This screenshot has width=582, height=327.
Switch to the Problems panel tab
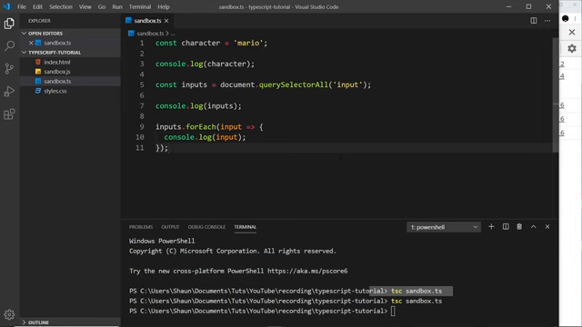coord(141,227)
